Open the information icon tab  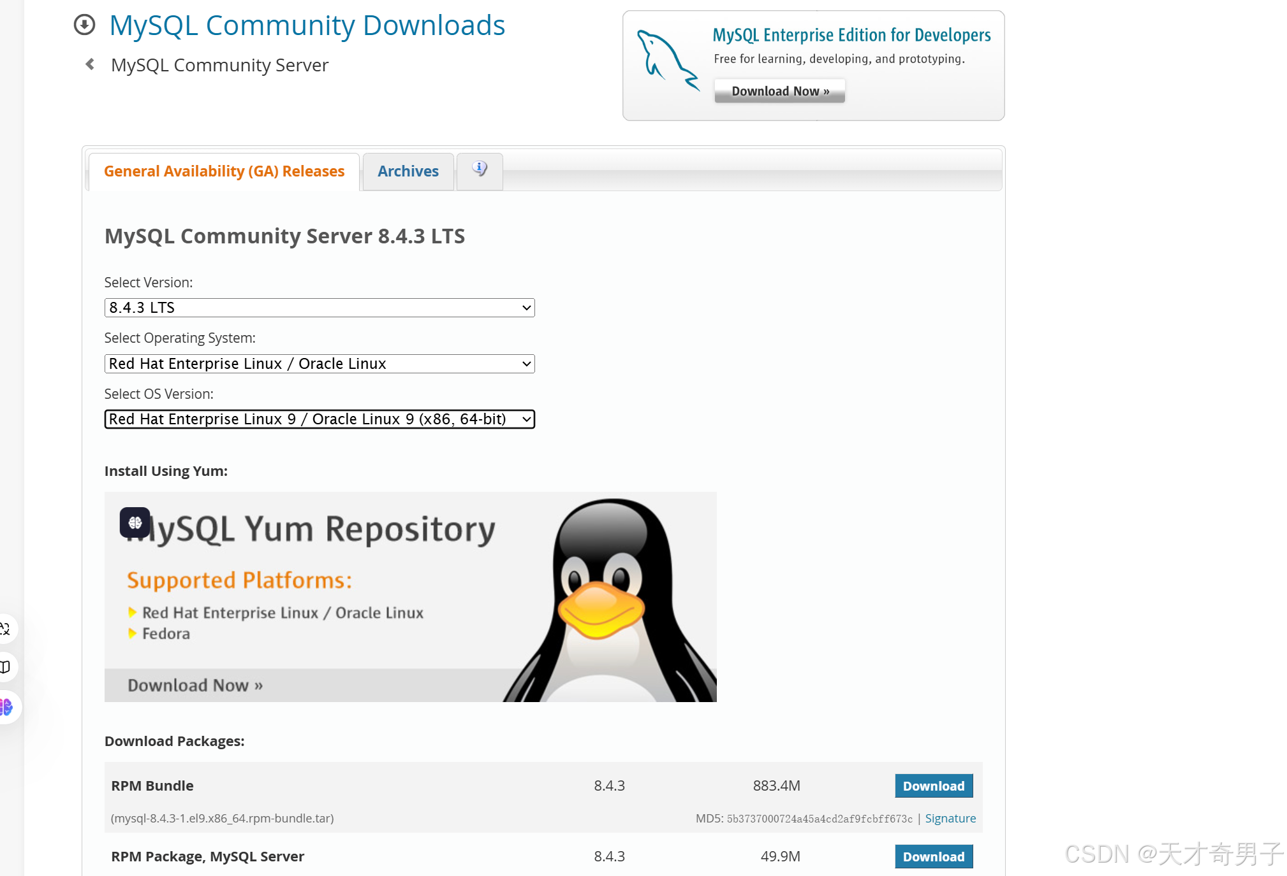pos(480,171)
